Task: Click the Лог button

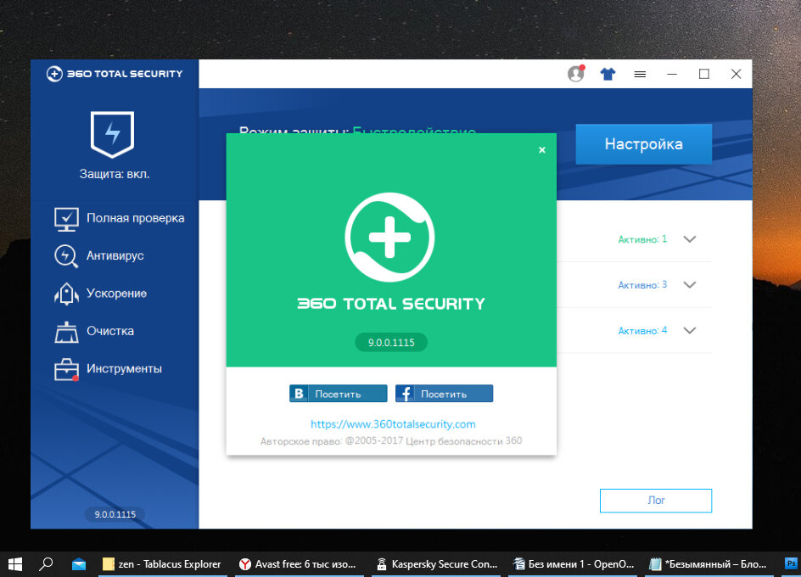Action: click(x=656, y=501)
